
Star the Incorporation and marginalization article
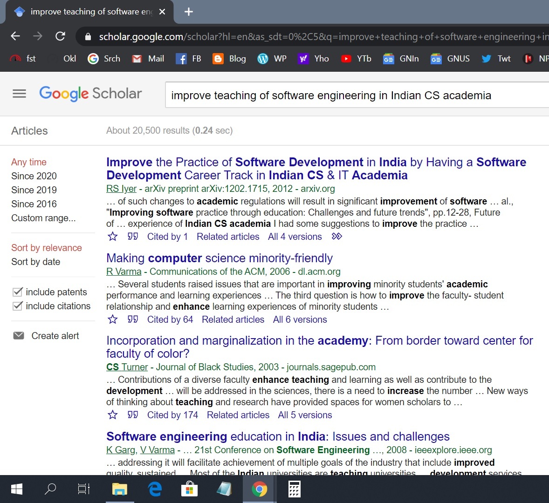pos(113,415)
